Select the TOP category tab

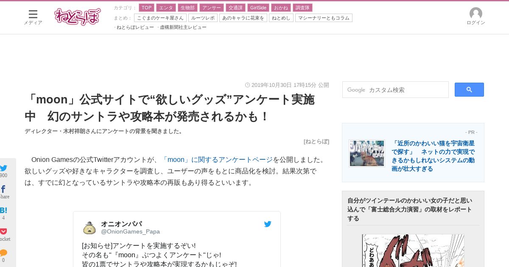tap(146, 8)
